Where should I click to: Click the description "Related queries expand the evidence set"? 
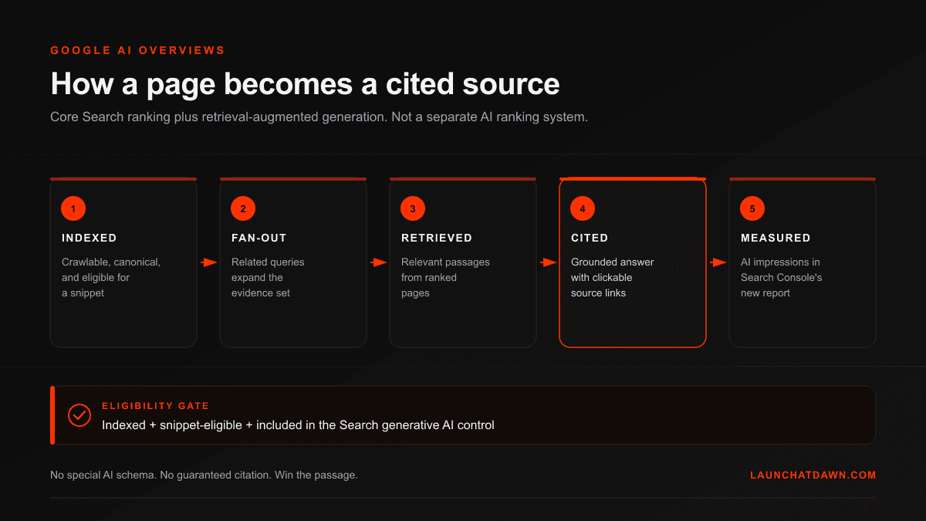tap(268, 278)
